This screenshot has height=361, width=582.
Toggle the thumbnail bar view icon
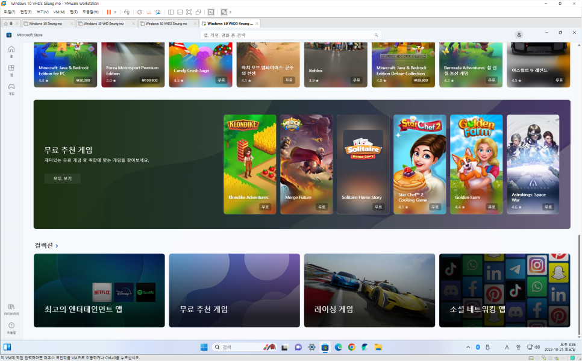(180, 12)
